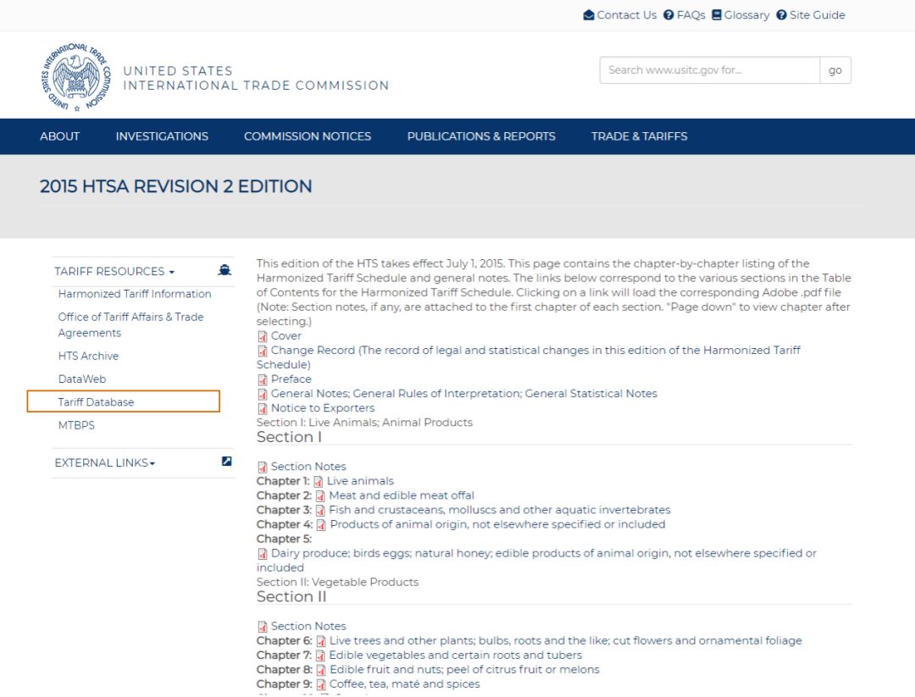Open the Commission Notices menu

pos(308,136)
